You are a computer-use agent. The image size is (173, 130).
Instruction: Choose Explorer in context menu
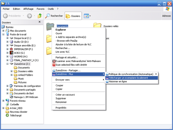pos(79,30)
